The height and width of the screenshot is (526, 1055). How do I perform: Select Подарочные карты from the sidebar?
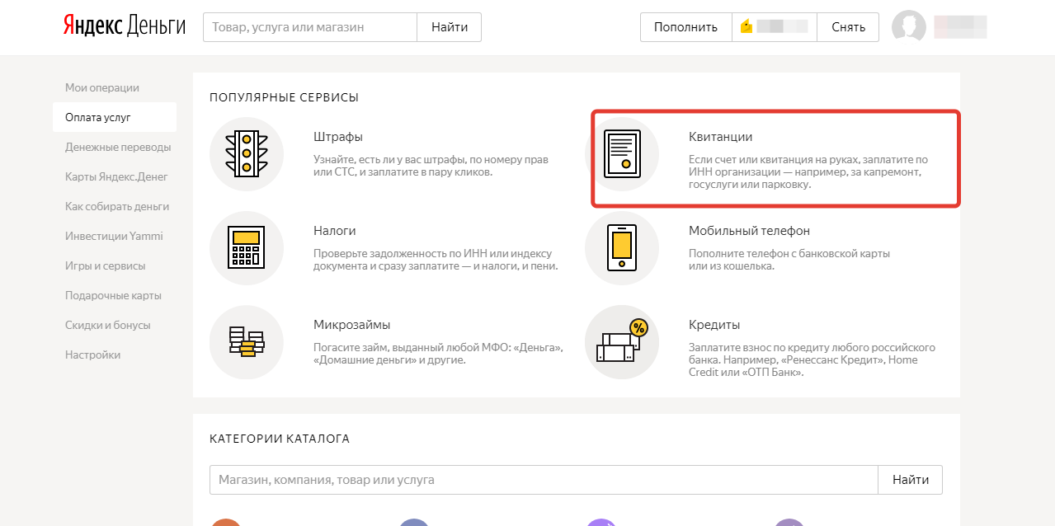point(113,295)
